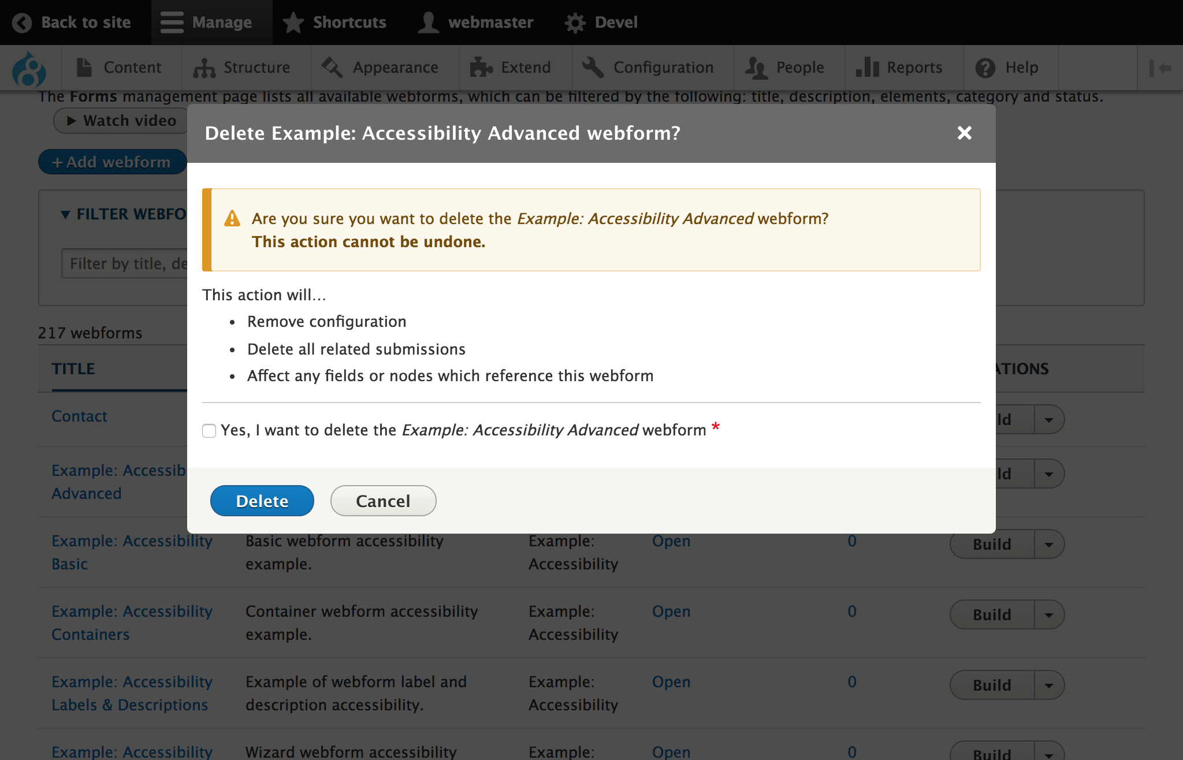Click the Devel gear icon
The height and width of the screenshot is (760, 1183).
pos(575,23)
